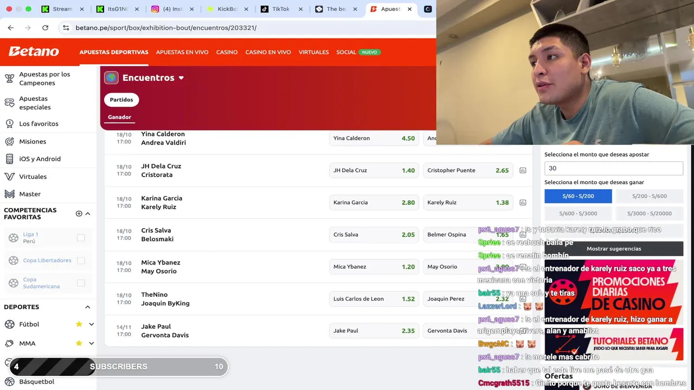
Task: Open Misiones target icon
Action: coord(9,141)
